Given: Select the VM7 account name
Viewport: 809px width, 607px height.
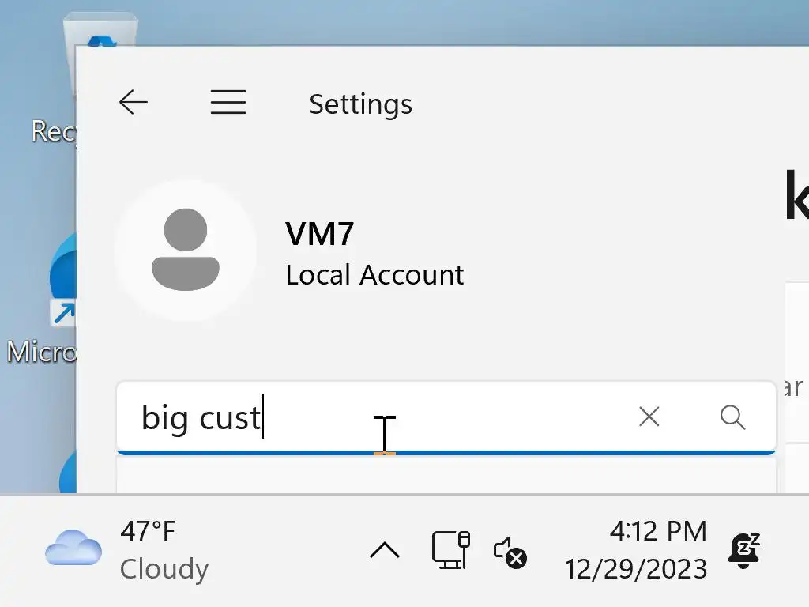Looking at the screenshot, I should pyautogui.click(x=319, y=234).
